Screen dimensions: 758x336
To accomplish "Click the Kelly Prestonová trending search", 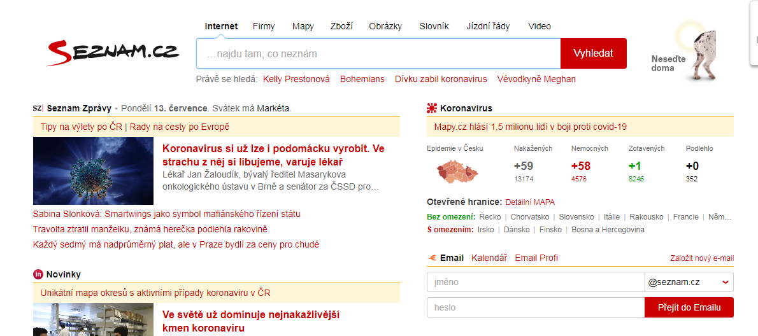I will click(x=296, y=79).
